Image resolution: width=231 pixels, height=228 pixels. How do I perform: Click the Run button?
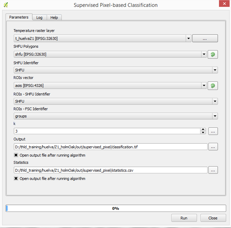click(x=184, y=218)
